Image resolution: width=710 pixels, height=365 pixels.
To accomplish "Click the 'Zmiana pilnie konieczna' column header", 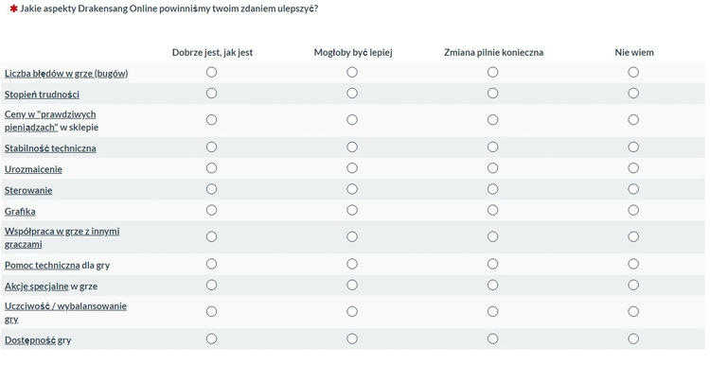I will pos(493,52).
